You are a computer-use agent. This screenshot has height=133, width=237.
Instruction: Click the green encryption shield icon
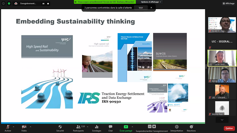coord(9,4)
